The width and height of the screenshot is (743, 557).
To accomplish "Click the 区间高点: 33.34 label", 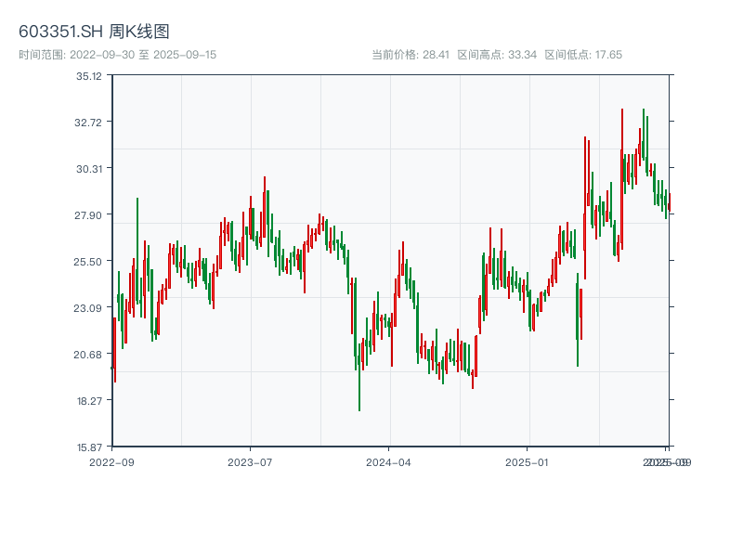I will point(497,55).
